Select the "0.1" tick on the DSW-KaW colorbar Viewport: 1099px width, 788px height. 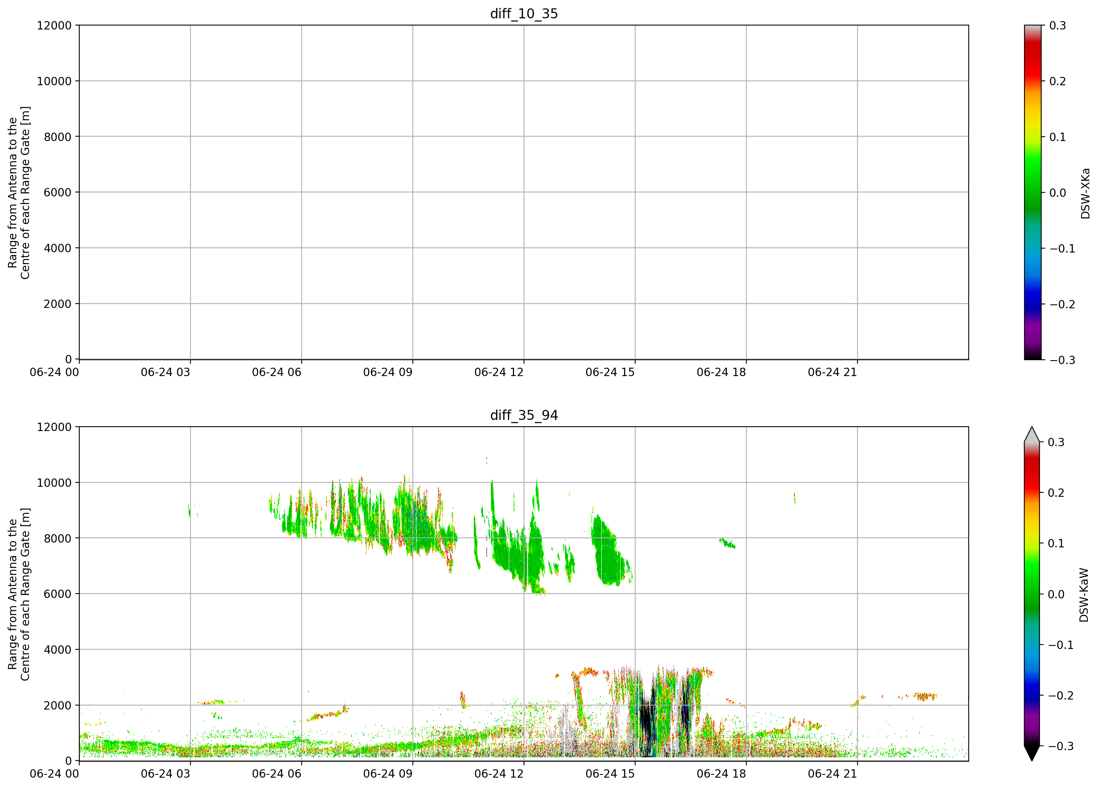[1056, 543]
